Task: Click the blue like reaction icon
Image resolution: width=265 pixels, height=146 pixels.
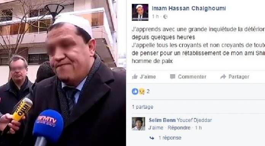Action: point(135,91)
